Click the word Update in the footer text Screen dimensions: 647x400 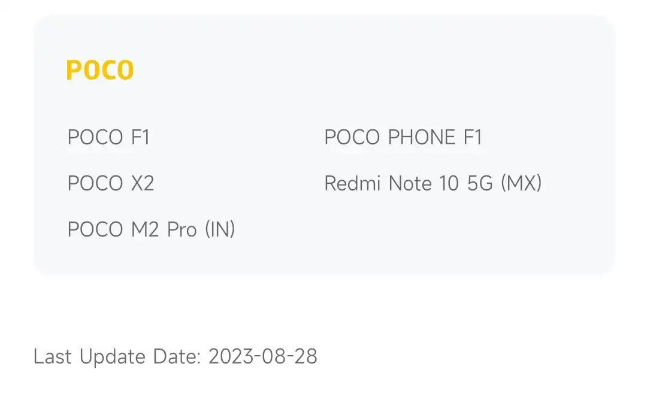[112, 357]
